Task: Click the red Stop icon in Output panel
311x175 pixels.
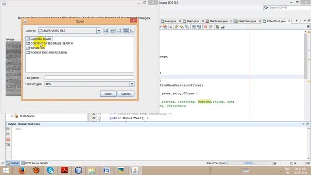Action: tap(8, 140)
